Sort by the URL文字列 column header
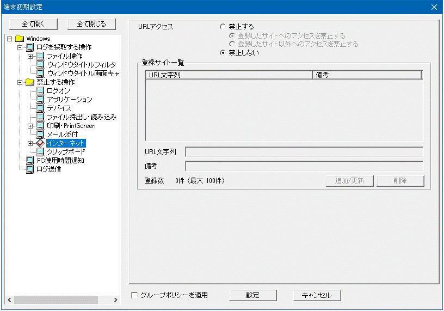 229,75
